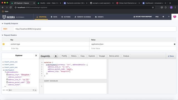This screenshot has height=100, width=178.
Task: Check address_country field in Explorer
Action: (x=7, y=77)
